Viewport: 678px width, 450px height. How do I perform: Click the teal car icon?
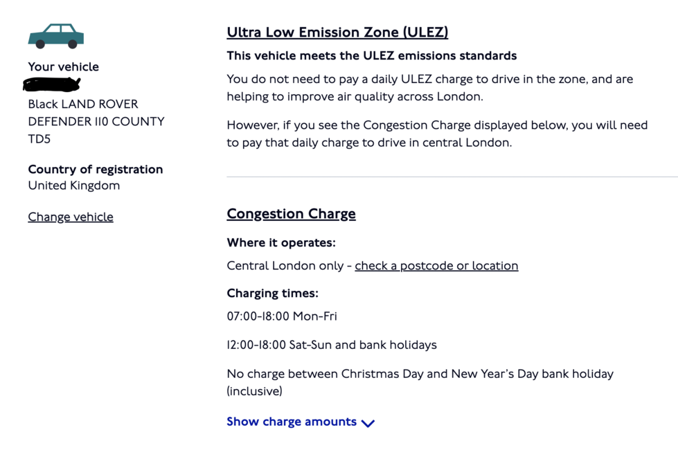click(56, 36)
